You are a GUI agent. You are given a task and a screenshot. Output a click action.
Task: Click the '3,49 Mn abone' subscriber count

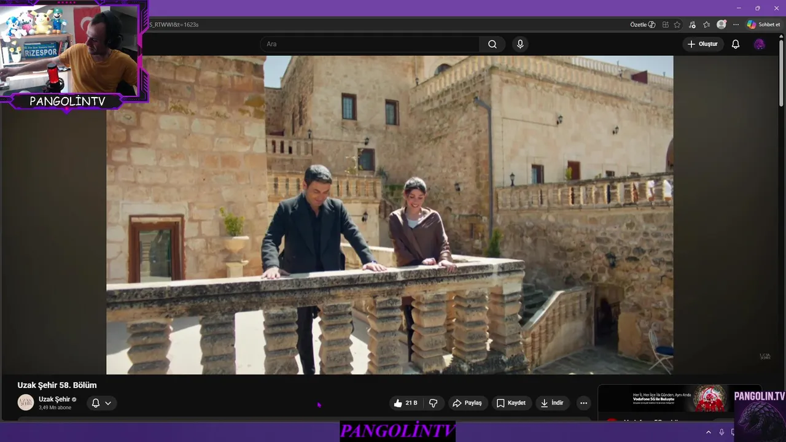tap(55, 408)
